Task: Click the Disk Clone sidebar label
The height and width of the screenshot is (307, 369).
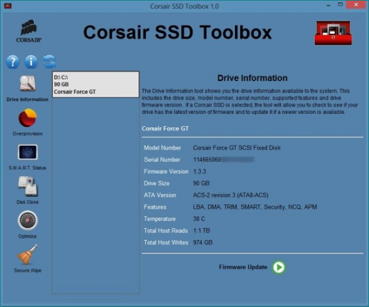Action: click(x=28, y=202)
